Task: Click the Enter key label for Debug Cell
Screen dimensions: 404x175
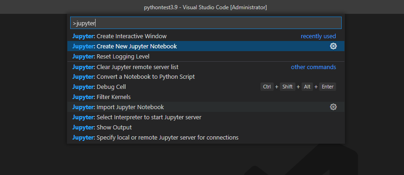Action: pos(327,87)
